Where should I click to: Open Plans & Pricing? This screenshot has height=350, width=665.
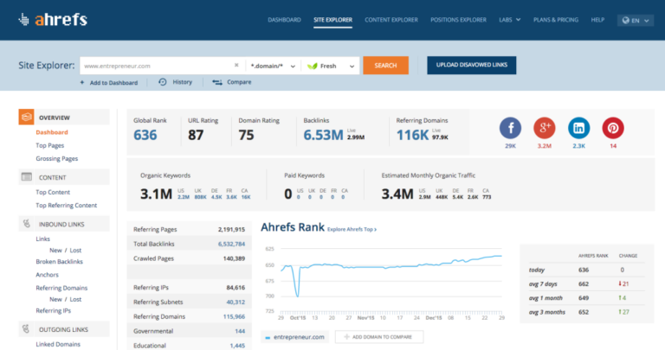556,20
